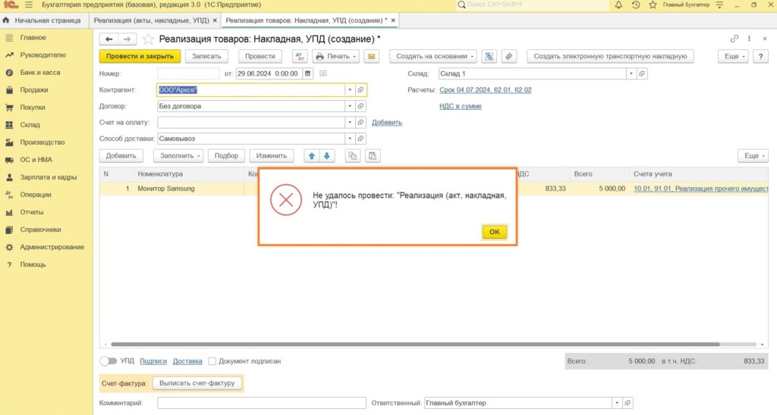Toggle the УПД switch
The image size is (777, 415).
[109, 361]
